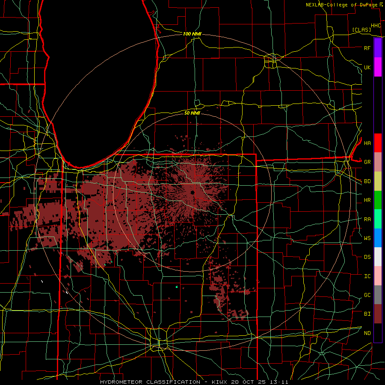Click the 'HYDROMETEOR CLASSIFICATION' title text
The height and width of the screenshot is (385, 385).
pos(150,382)
